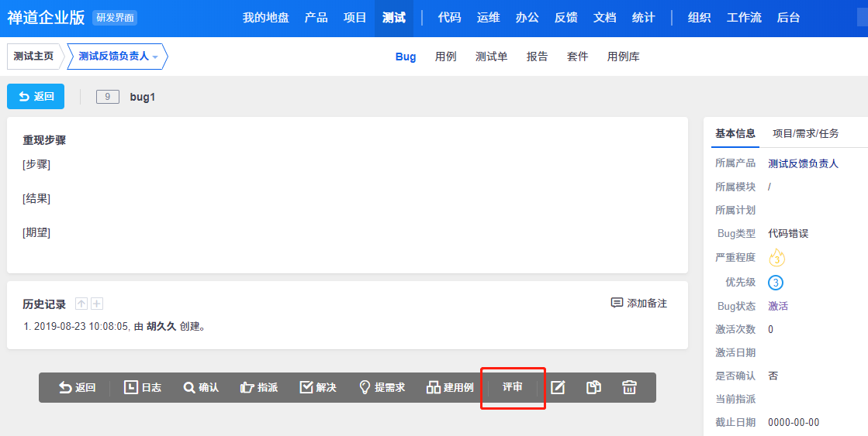Select the 项目/需求/任务 tab
868x436 pixels.
pos(806,133)
